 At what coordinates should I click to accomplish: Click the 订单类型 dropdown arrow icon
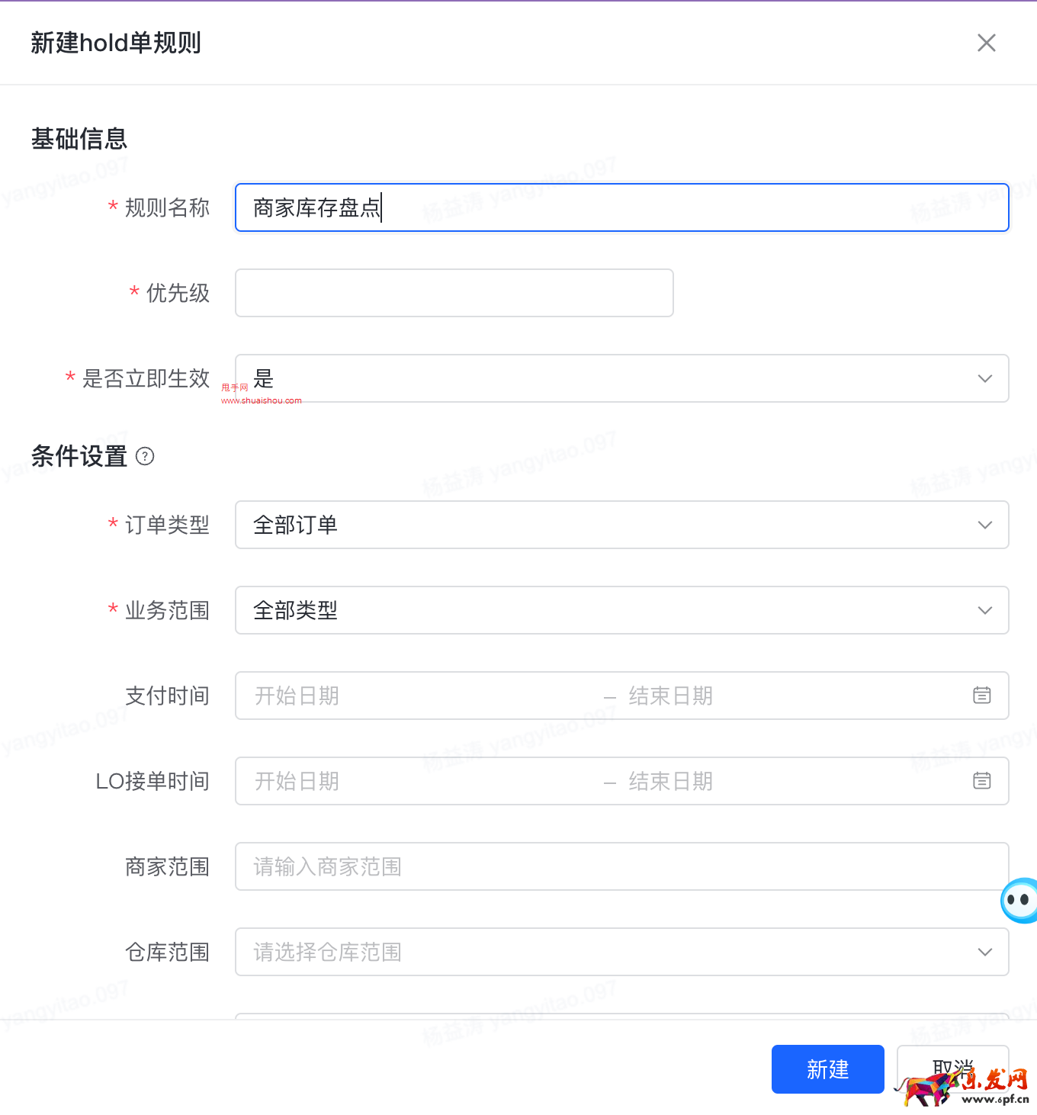pos(984,525)
